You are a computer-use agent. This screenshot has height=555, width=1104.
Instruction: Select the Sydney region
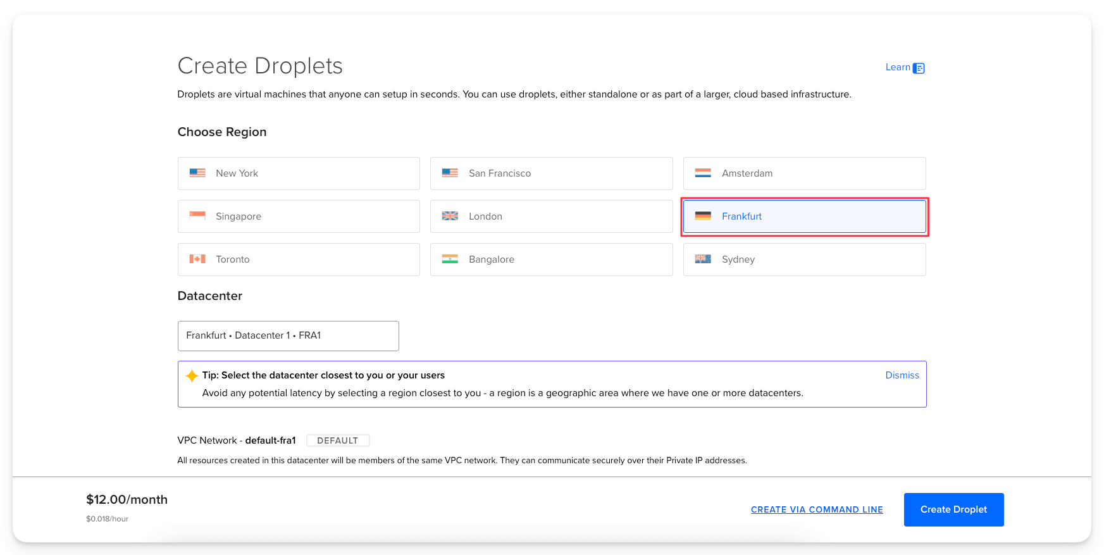tap(804, 259)
